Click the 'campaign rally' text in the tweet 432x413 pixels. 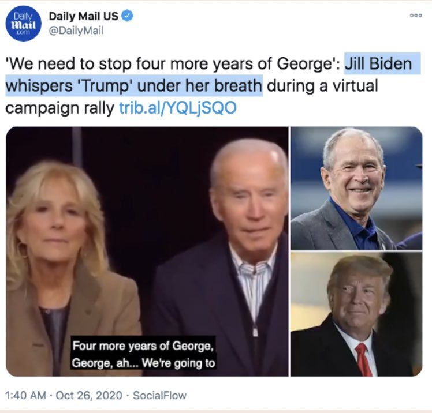(x=60, y=108)
